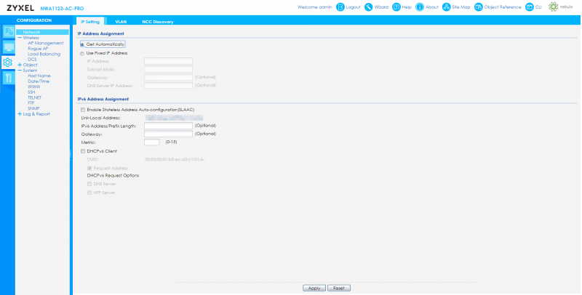Open Date/Time settings

coord(39,81)
